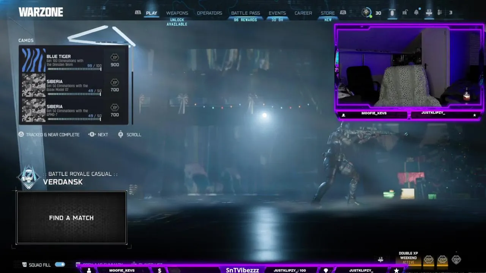Screen dimensions: 486x273
Task: Select the Play tab
Action: (x=151, y=13)
